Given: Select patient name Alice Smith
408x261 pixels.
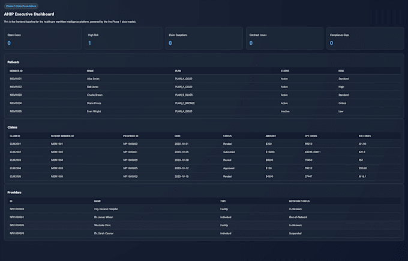Looking at the screenshot, I should click(x=93, y=78).
